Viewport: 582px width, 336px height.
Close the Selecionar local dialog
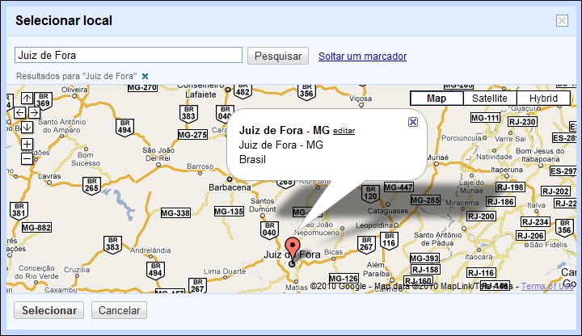point(562,21)
